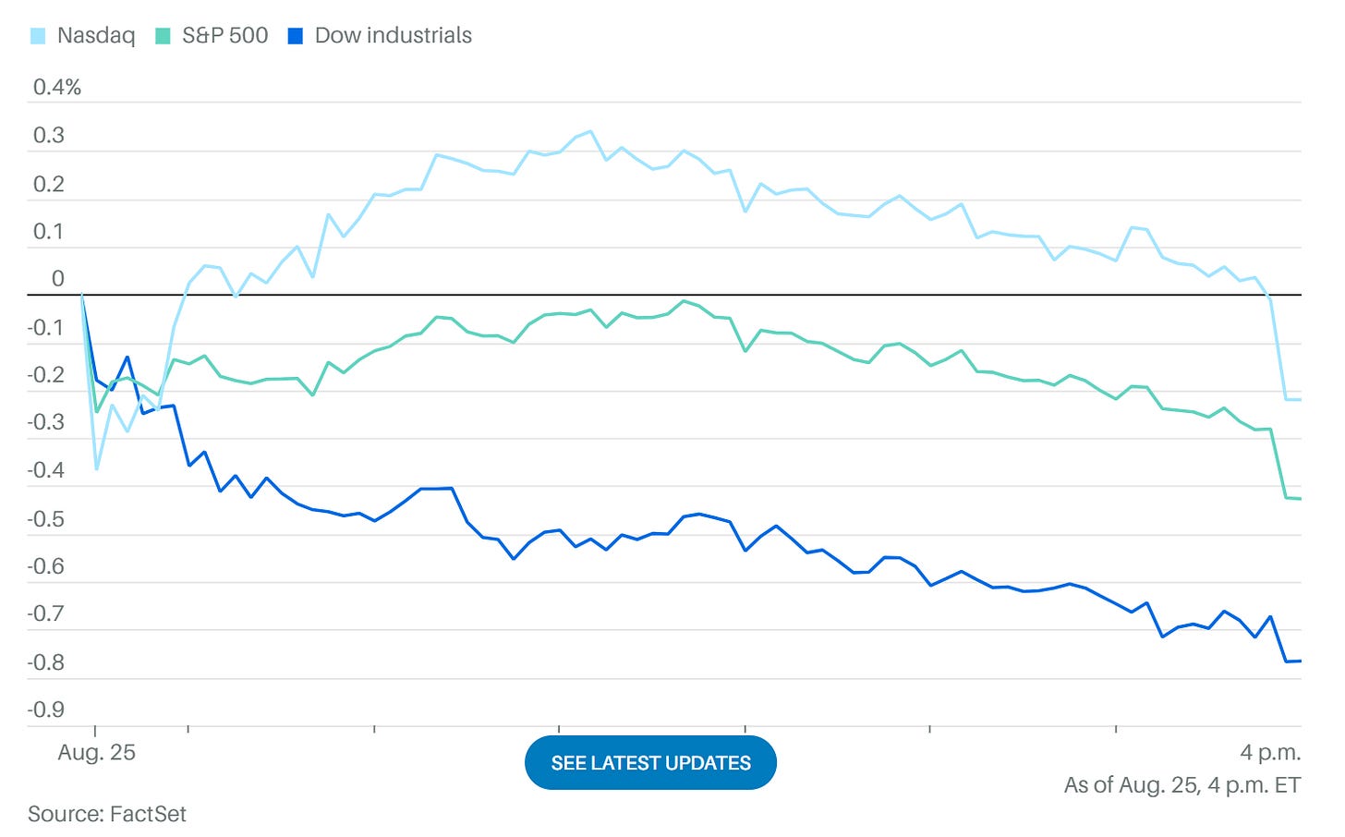Click the Nasdaq line's highest peak
The width and height of the screenshot is (1345, 837).
(590, 131)
